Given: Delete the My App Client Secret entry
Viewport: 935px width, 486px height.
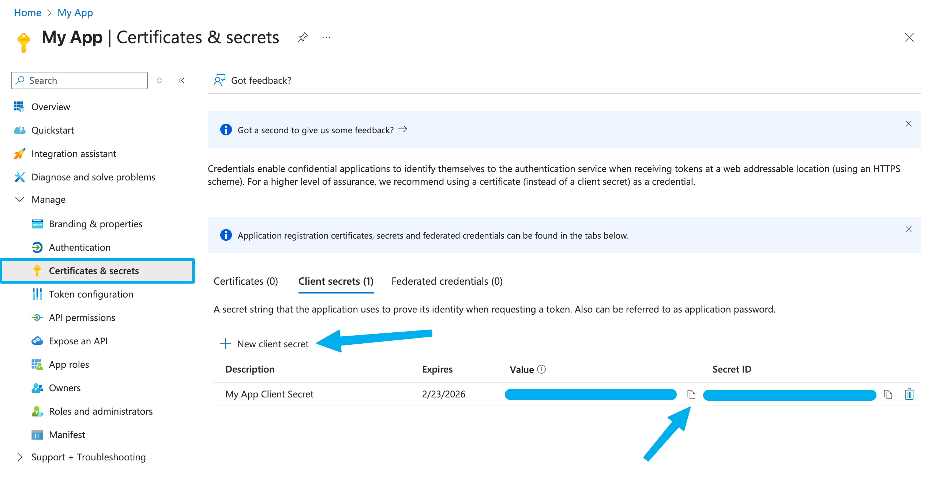Looking at the screenshot, I should (909, 395).
